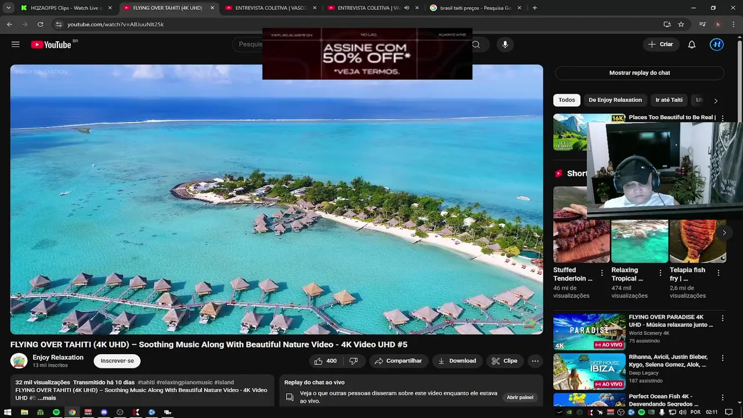Image resolution: width=743 pixels, height=418 pixels.
Task: Create a Clipe from the video
Action: (x=504, y=361)
